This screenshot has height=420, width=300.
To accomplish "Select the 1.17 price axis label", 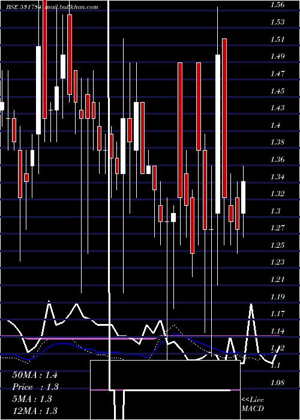I will [x=277, y=313].
